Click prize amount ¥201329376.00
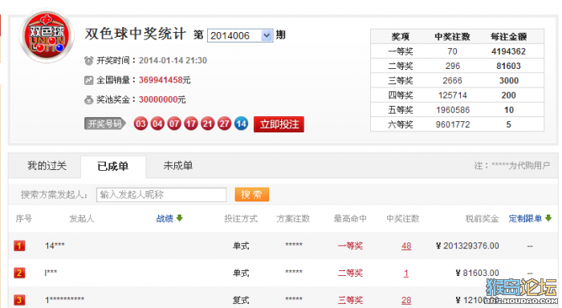The image size is (562, 308). click(x=467, y=245)
